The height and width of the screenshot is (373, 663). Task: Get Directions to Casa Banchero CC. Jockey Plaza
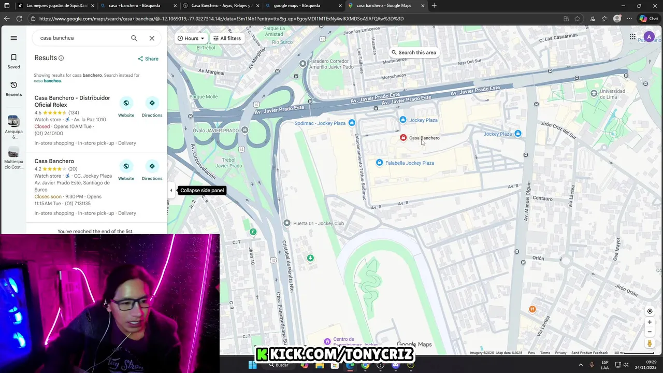152,170
